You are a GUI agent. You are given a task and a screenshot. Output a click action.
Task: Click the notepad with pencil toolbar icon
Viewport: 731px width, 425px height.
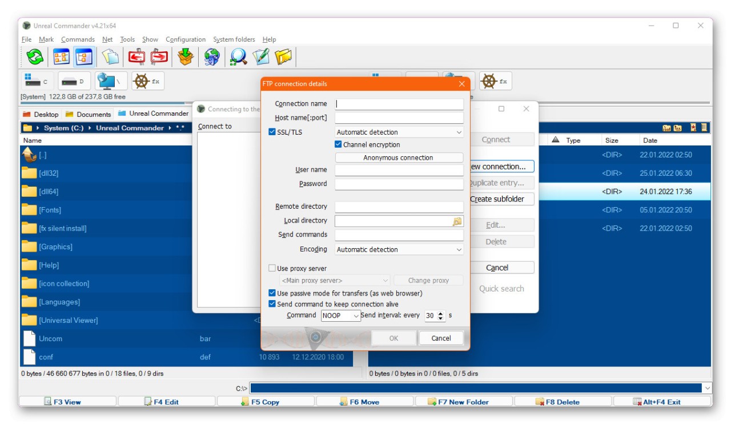tap(261, 56)
